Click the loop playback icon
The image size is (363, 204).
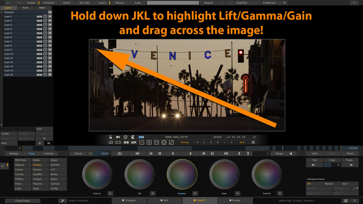120,154
